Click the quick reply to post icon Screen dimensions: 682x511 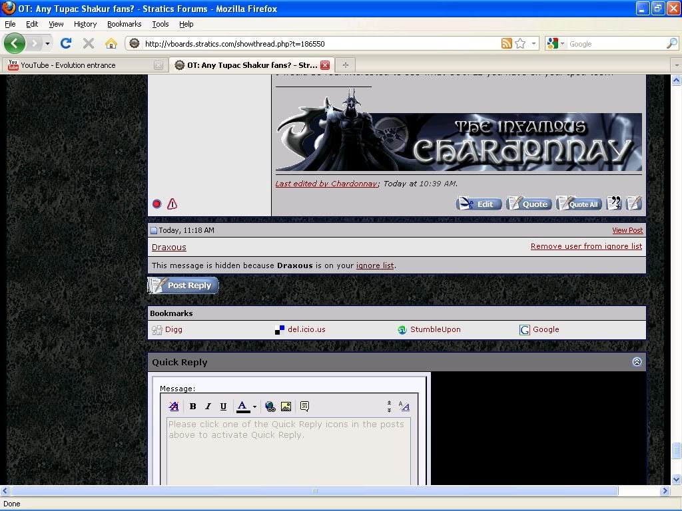click(634, 203)
